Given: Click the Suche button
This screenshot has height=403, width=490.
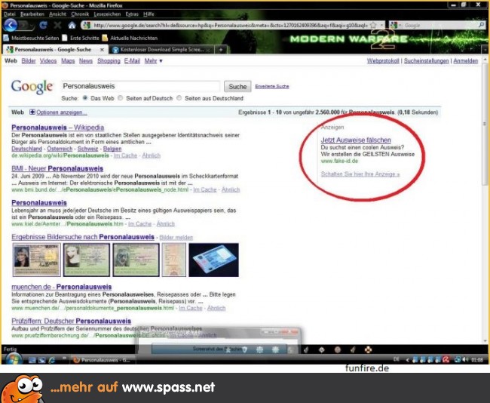Looking at the screenshot, I should (237, 86).
